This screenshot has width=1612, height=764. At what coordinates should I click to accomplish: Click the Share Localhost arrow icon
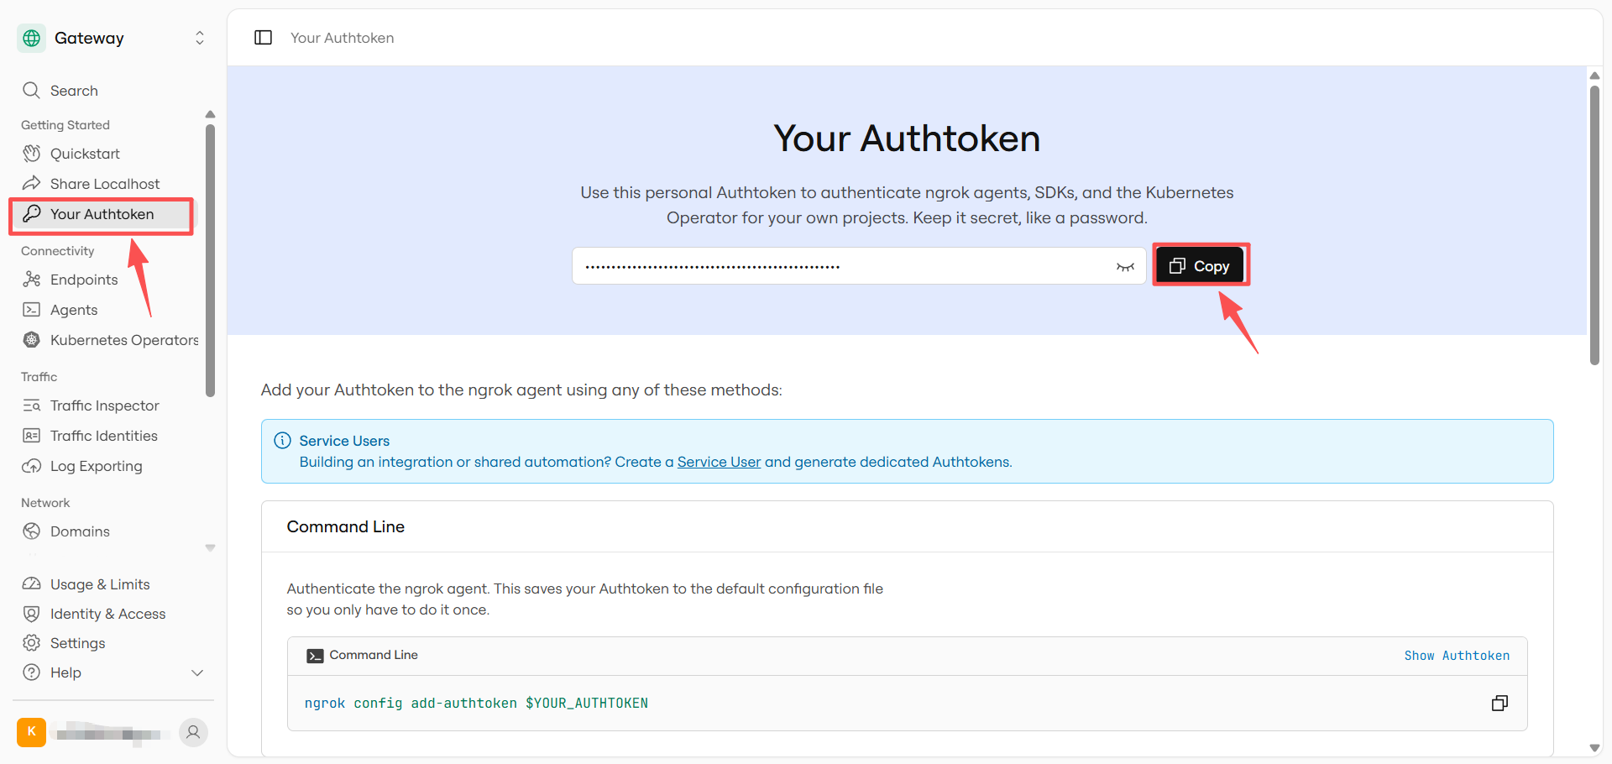pyautogui.click(x=32, y=183)
